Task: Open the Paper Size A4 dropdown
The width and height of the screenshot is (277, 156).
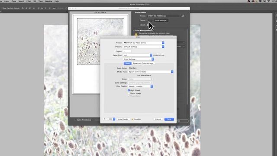Action: 138,55
